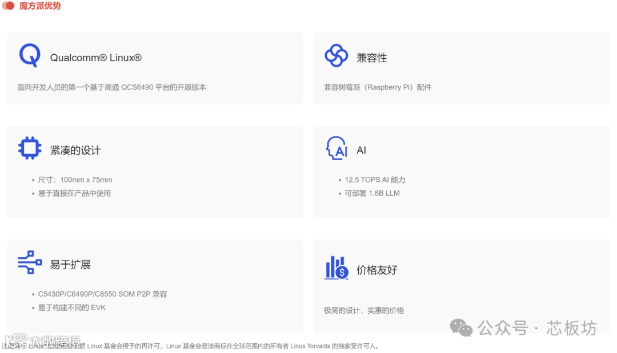Select the 极简的设计，实惠的价格 text
Screen dimensions: 617x353
364,311
